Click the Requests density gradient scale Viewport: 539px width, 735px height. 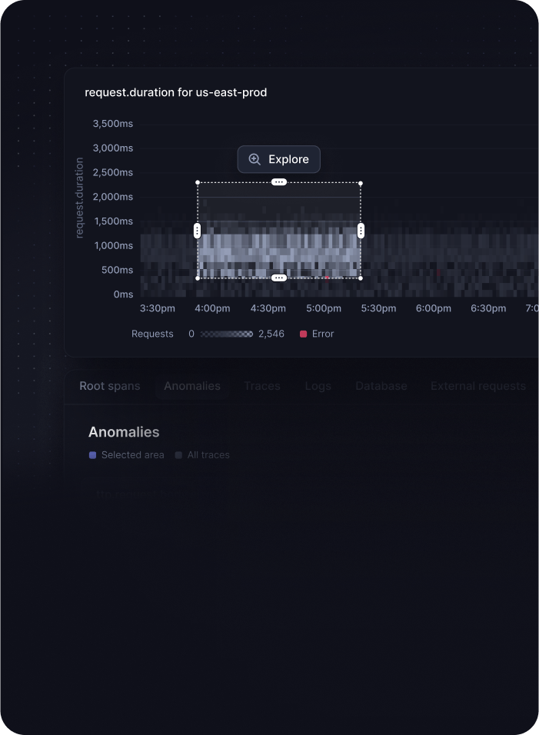226,334
